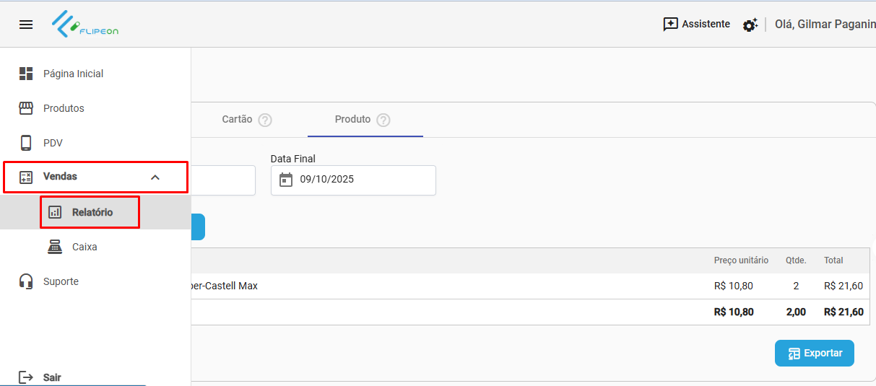Open the Data Final calendar icon

click(286, 180)
